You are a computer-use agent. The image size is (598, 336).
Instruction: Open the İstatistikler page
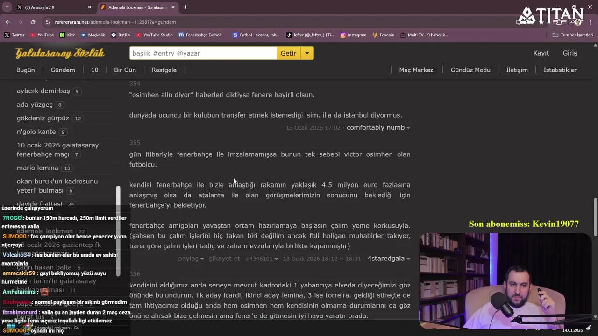pos(560,70)
